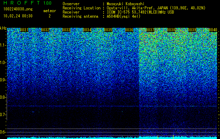
Task: Click the 0.7 kHz axis label
Action: [3, 115]
